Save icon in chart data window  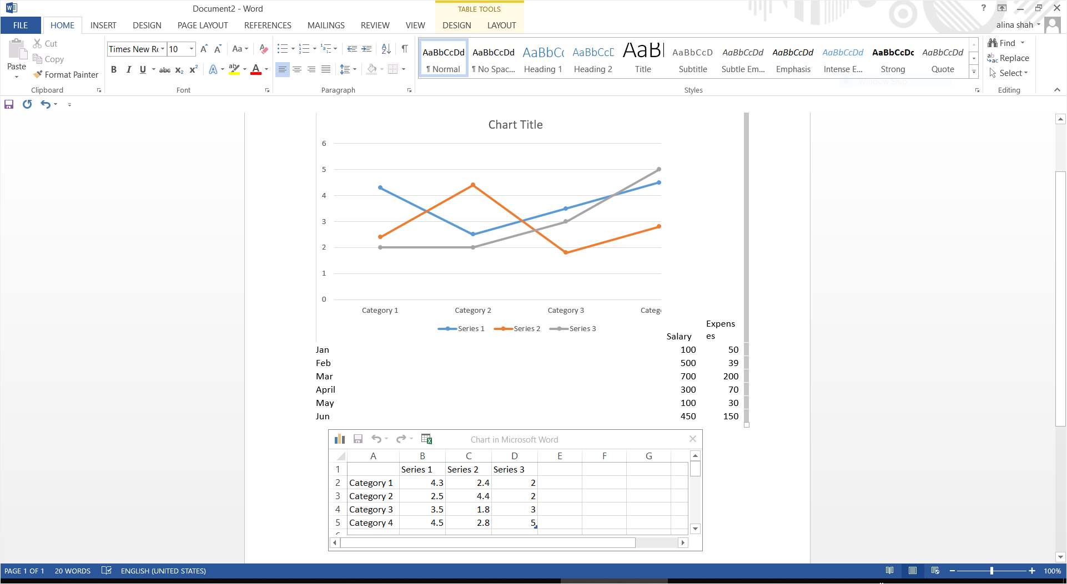(358, 439)
